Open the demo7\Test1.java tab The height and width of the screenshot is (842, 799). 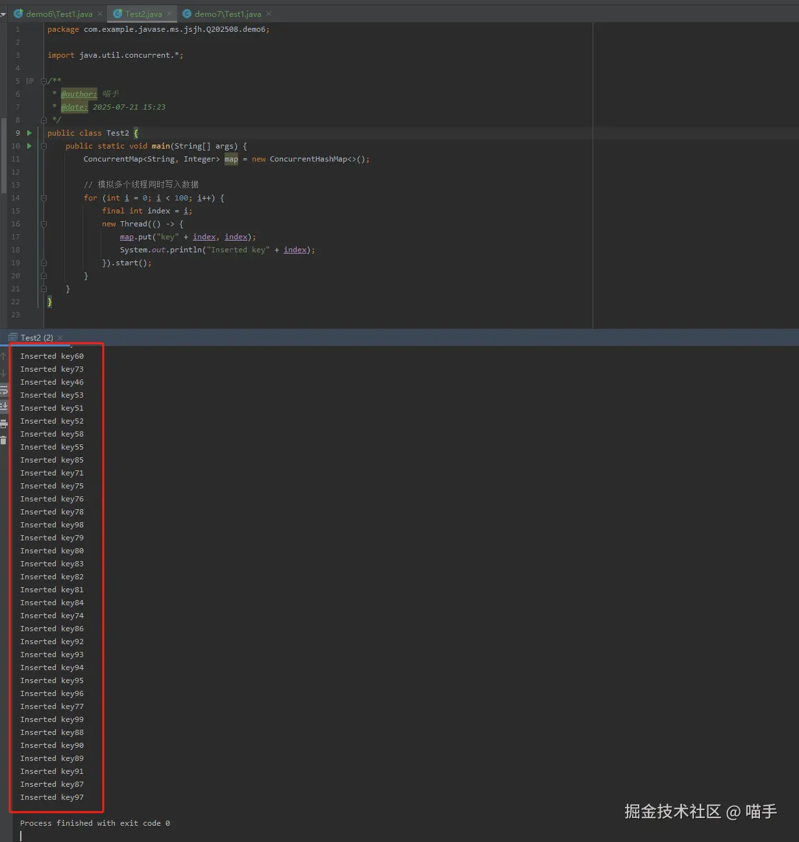tap(228, 14)
